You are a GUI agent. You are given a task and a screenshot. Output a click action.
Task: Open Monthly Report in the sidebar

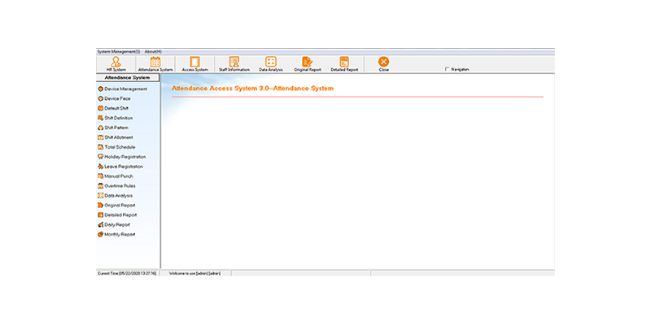tap(116, 234)
